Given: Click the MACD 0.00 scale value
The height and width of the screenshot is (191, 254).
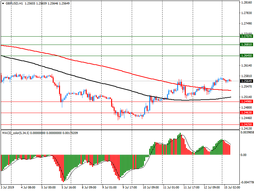Looking at the screenshot, I should (244, 155).
